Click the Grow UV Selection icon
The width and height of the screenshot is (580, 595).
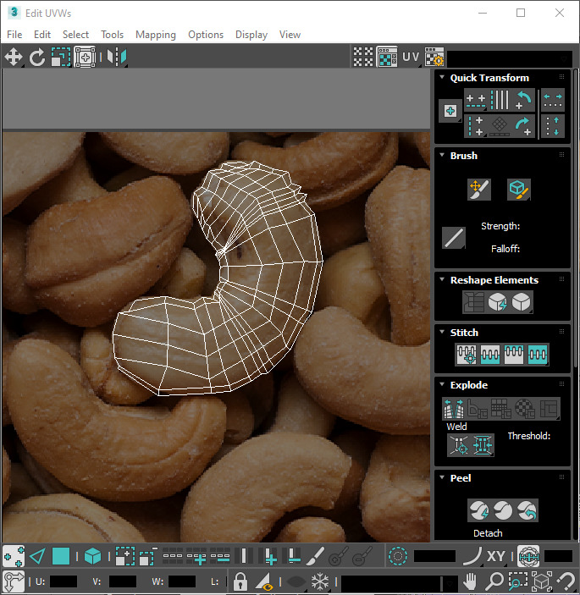click(124, 557)
